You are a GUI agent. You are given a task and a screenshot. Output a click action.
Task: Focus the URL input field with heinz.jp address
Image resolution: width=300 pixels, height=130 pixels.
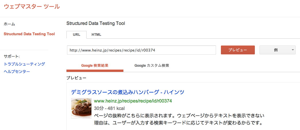tap(142, 50)
